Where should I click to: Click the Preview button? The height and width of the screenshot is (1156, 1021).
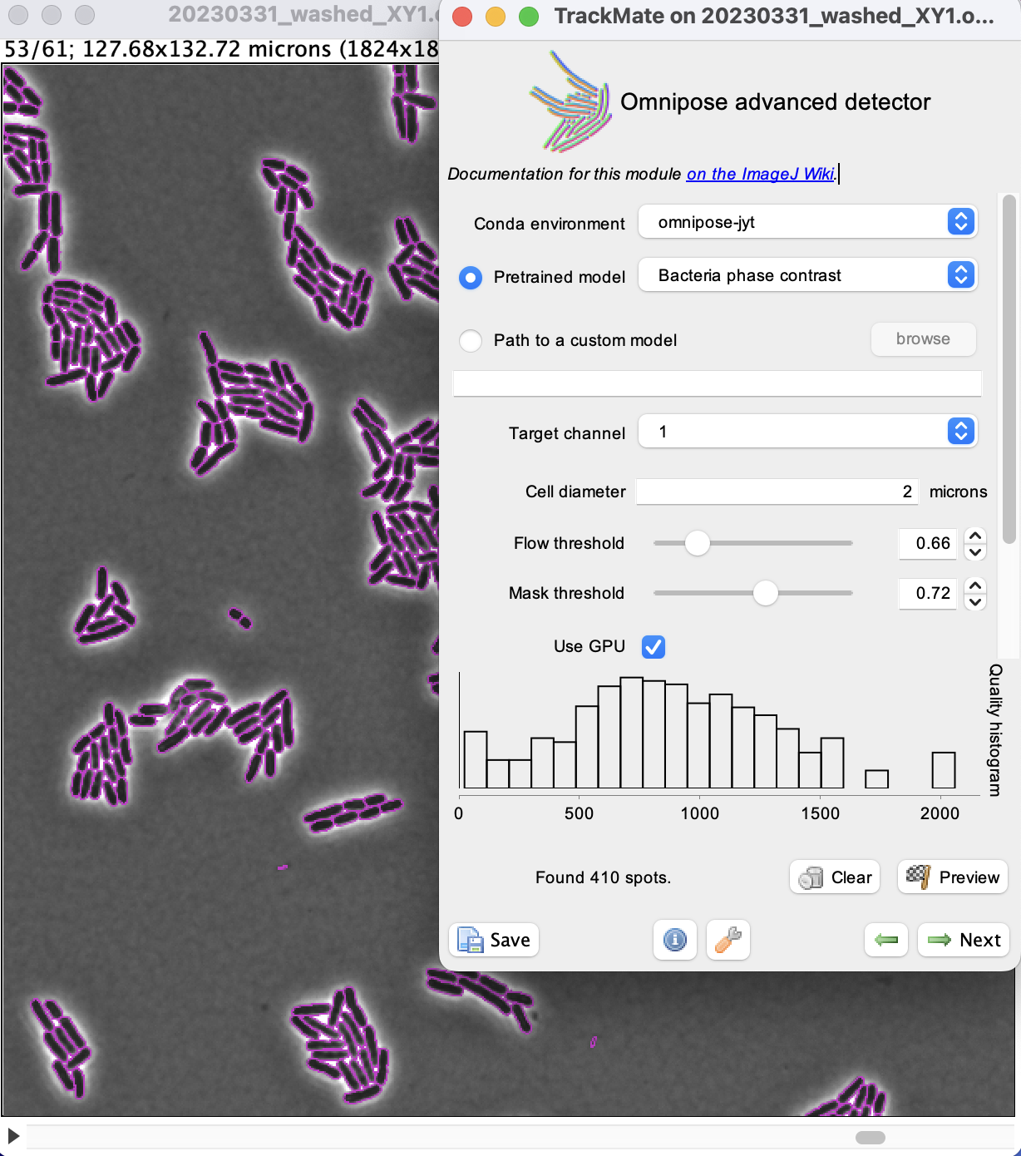click(x=953, y=877)
